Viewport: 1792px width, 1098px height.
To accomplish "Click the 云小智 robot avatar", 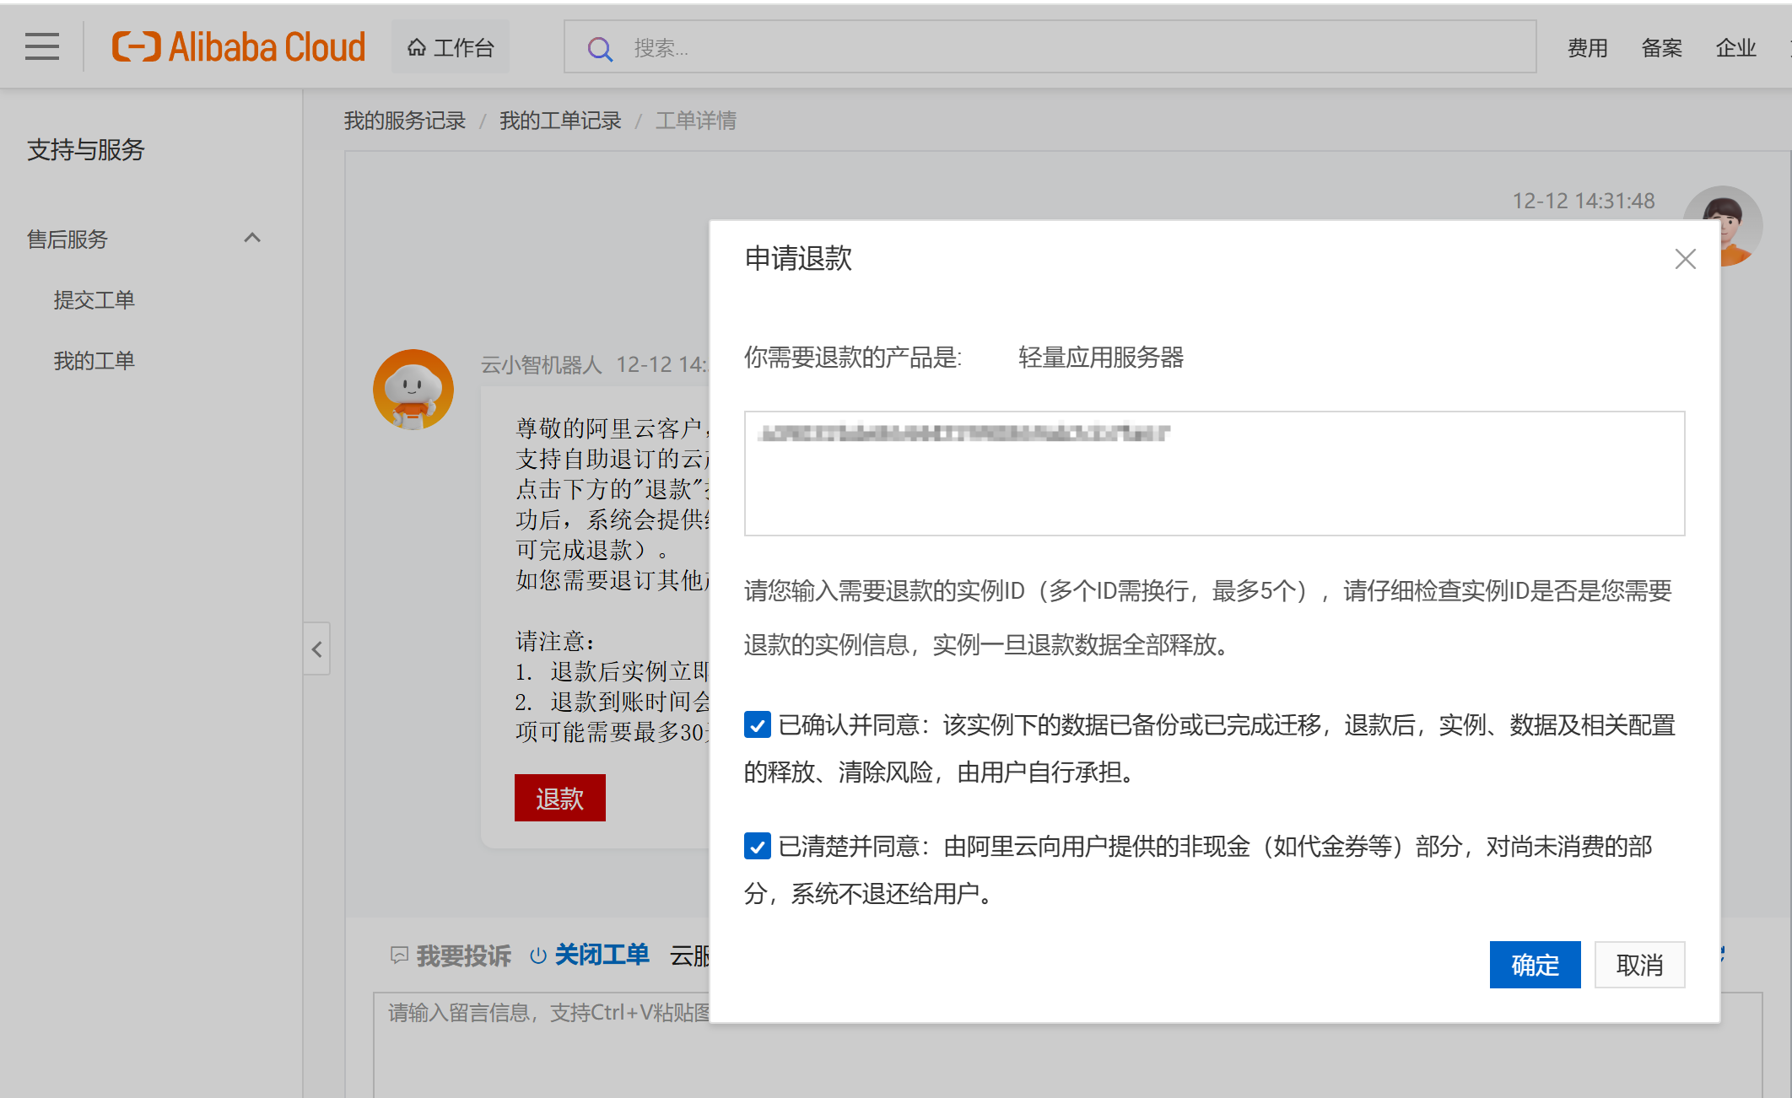I will click(x=413, y=390).
